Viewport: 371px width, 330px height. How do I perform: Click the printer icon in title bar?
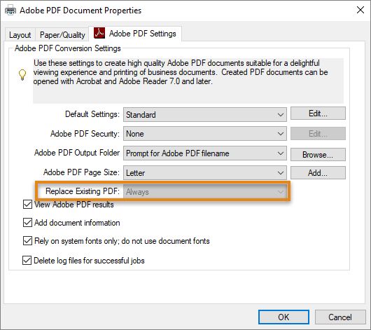pos(10,11)
